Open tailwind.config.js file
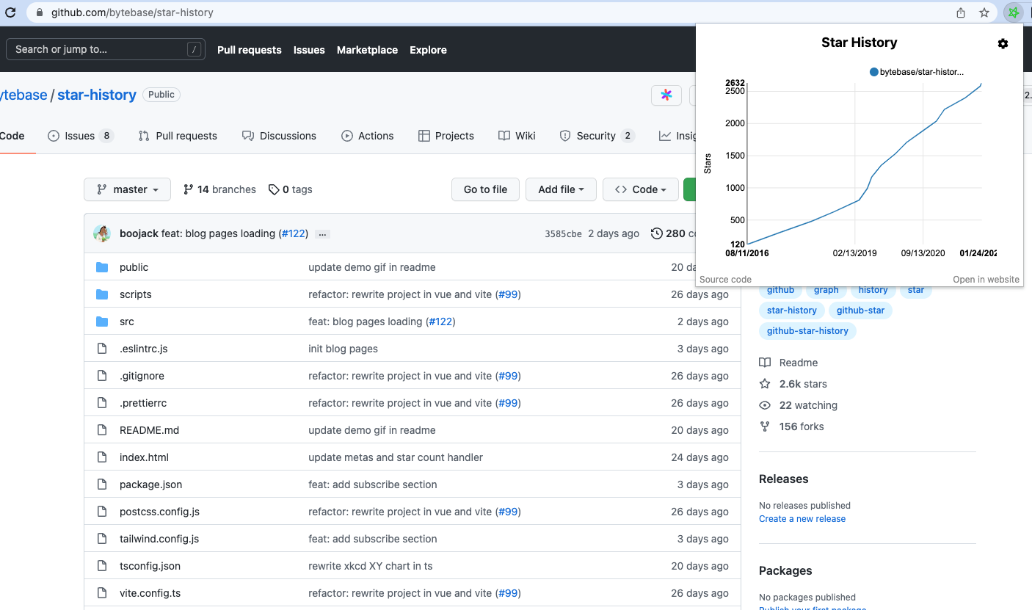 click(x=159, y=539)
